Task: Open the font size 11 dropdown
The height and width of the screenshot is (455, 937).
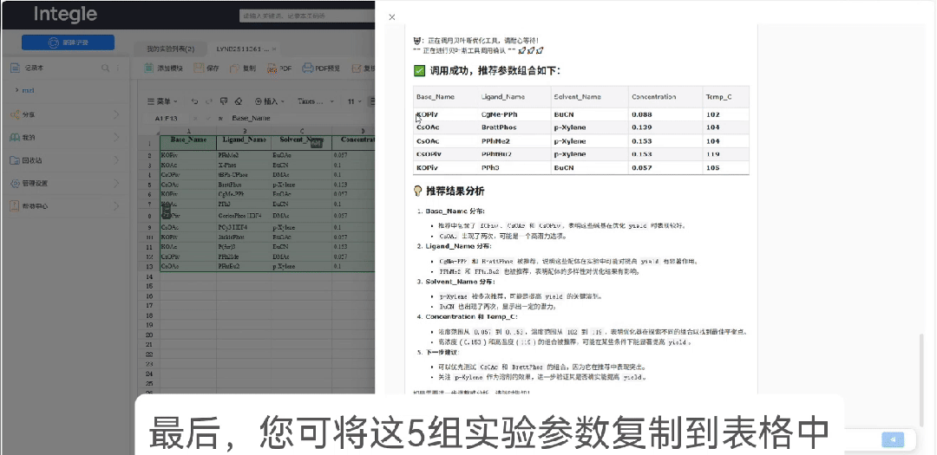Action: pos(355,101)
